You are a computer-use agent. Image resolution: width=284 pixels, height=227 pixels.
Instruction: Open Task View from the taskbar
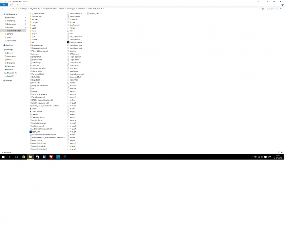[x=17, y=157]
